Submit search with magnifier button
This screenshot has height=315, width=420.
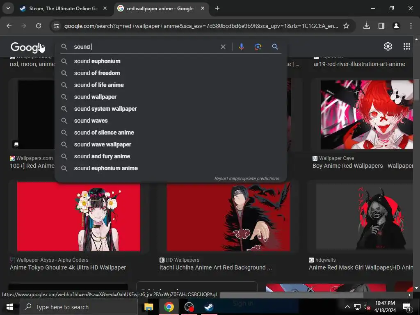pyautogui.click(x=275, y=47)
